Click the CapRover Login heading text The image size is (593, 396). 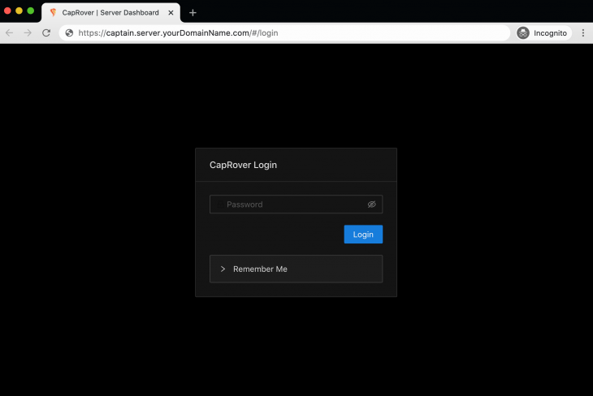[x=243, y=165]
